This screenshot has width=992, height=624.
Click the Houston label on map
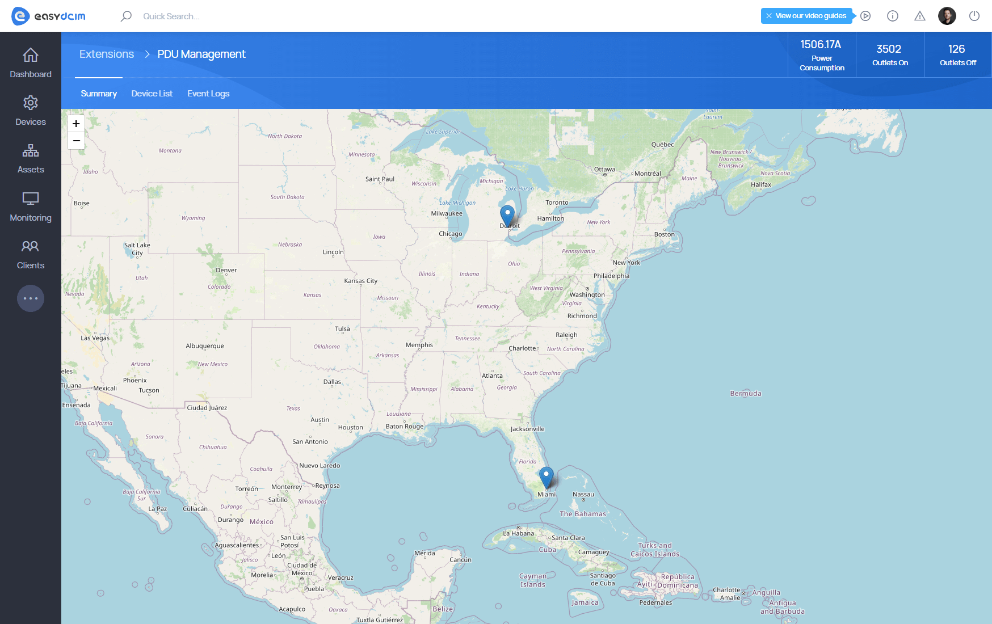(351, 428)
